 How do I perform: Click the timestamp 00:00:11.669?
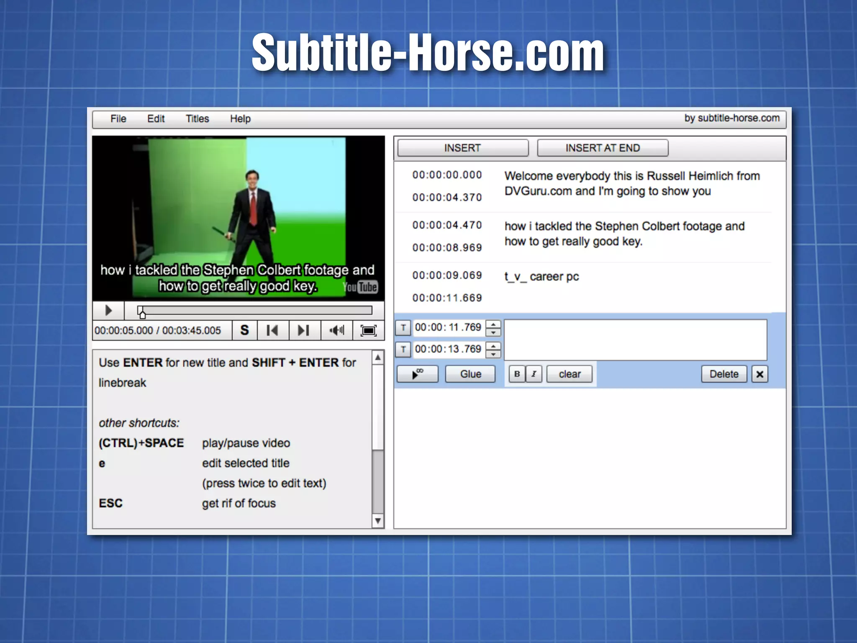click(447, 298)
